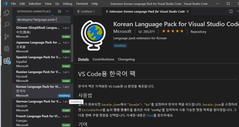The width and height of the screenshot is (239, 127).
Task: Select Chinese (Simplified) Language Pack list item
Action: point(42,32)
